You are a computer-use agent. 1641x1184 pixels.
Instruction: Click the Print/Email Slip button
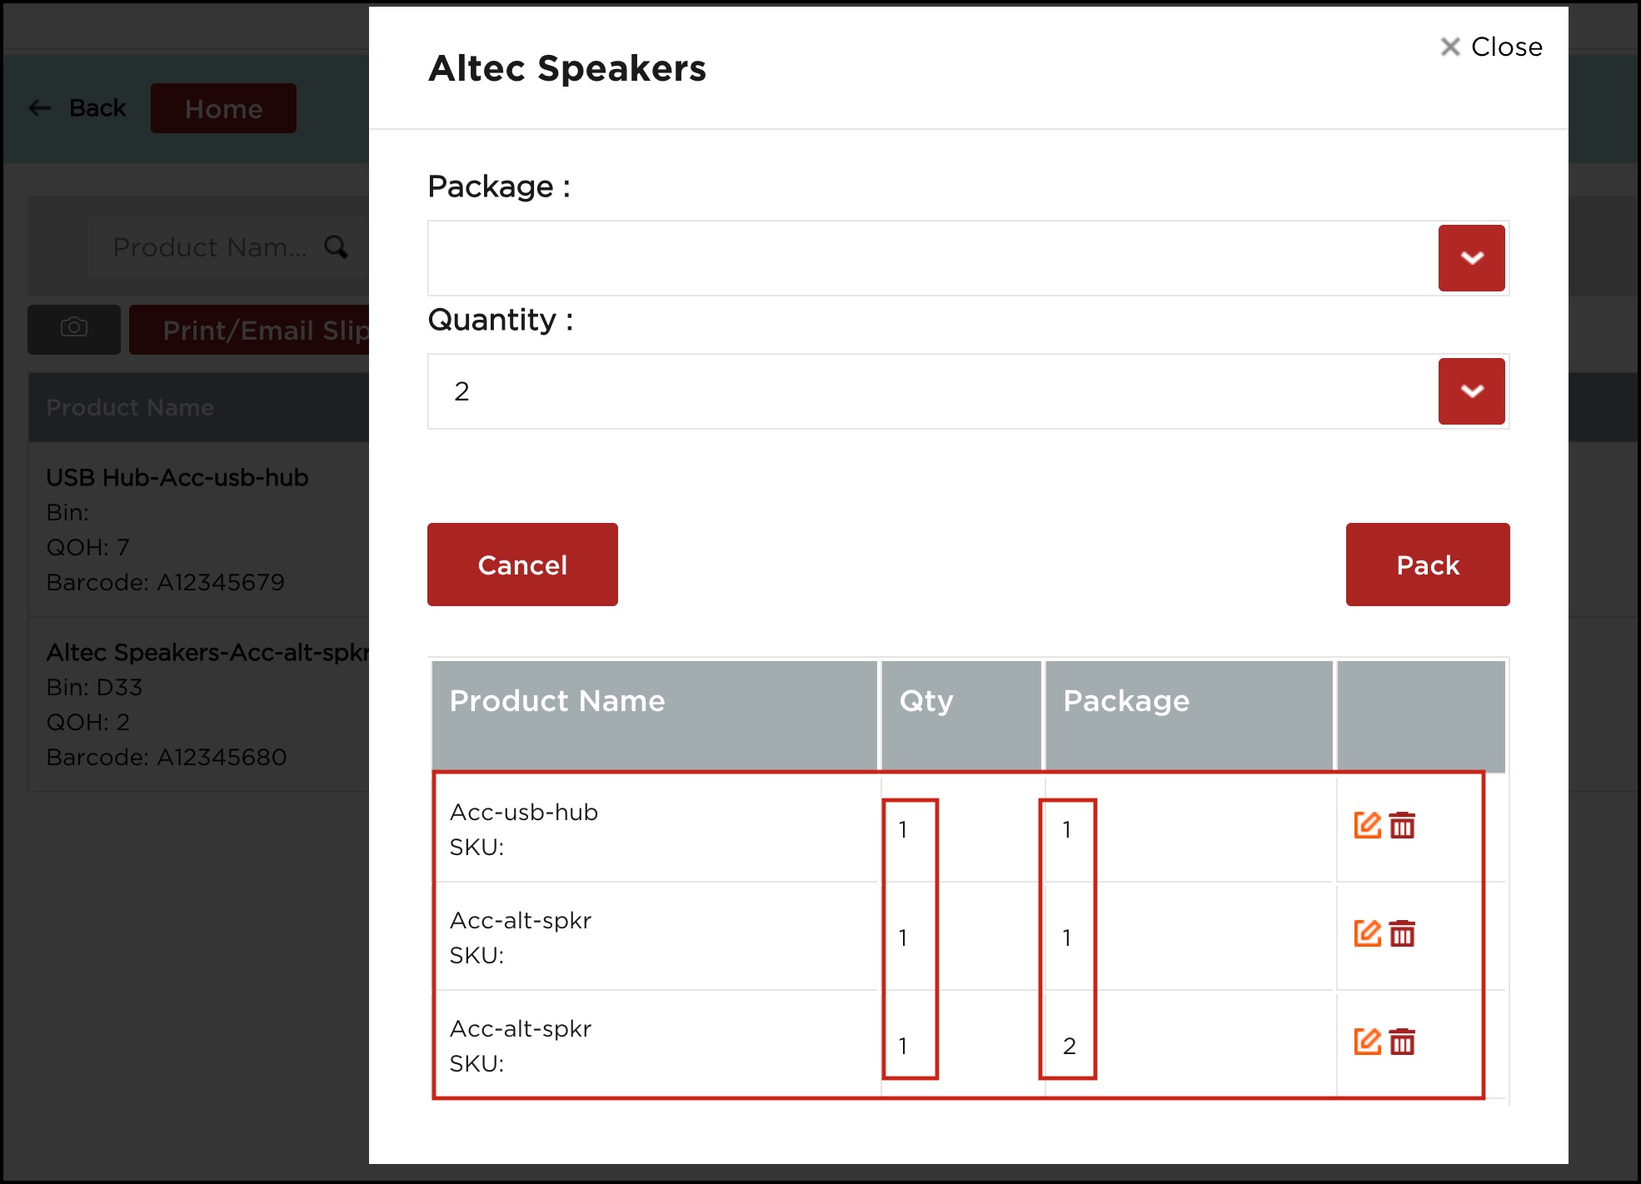[x=250, y=330]
